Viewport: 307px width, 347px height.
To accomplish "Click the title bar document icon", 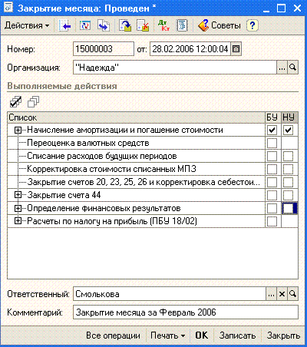I will coord(8,8).
